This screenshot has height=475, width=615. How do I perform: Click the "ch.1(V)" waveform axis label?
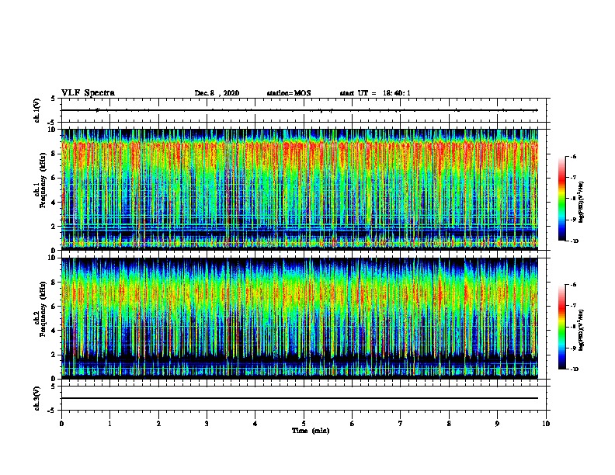(x=37, y=110)
